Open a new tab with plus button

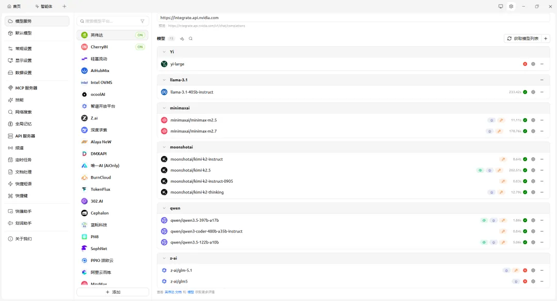(x=64, y=6)
